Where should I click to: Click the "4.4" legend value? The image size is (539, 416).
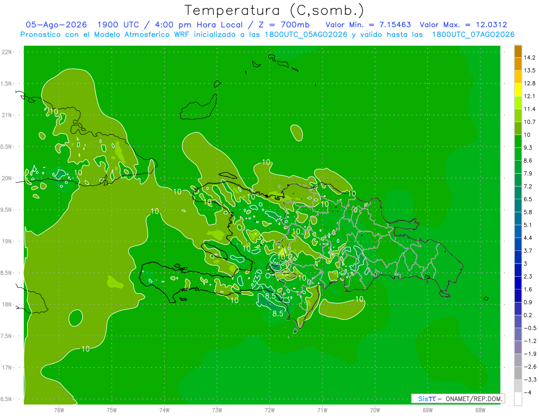coord(528,238)
